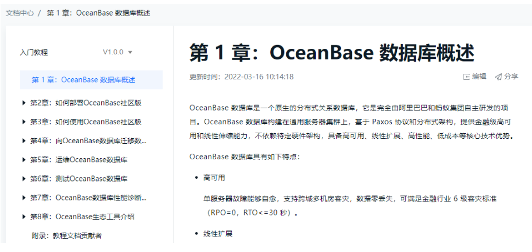Expand 第8章 tree arrow
The image size is (532, 252).
coord(24,216)
